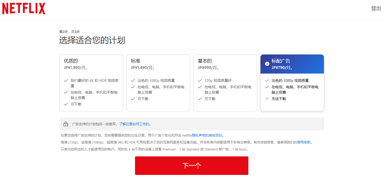Click the checkmark beside 可下载 in 标准 plan
The image size is (386, 178).
(x=133, y=99)
